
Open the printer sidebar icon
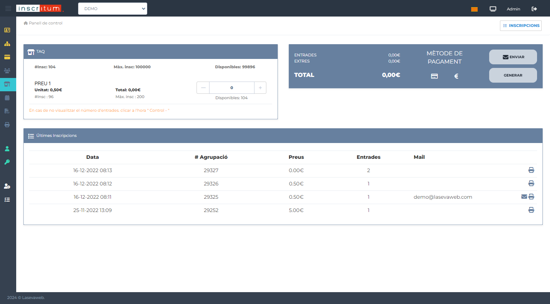click(x=7, y=125)
